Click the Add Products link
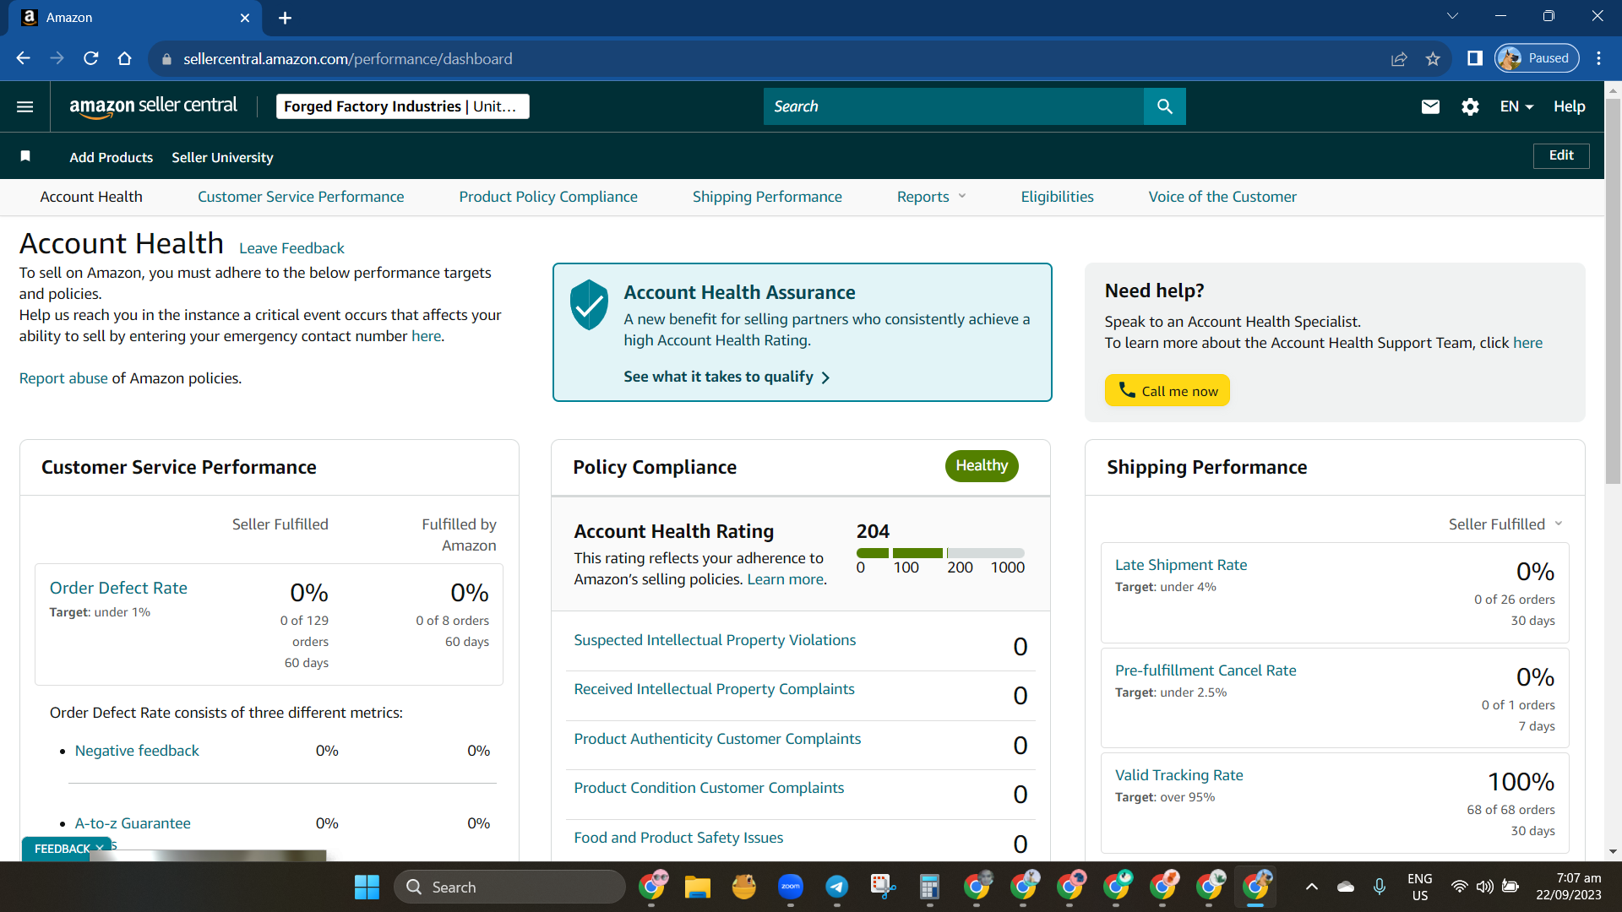The height and width of the screenshot is (912, 1622). 112,157
